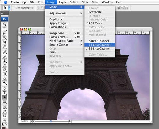
Task: Open the Select menu
Action: [74, 2]
